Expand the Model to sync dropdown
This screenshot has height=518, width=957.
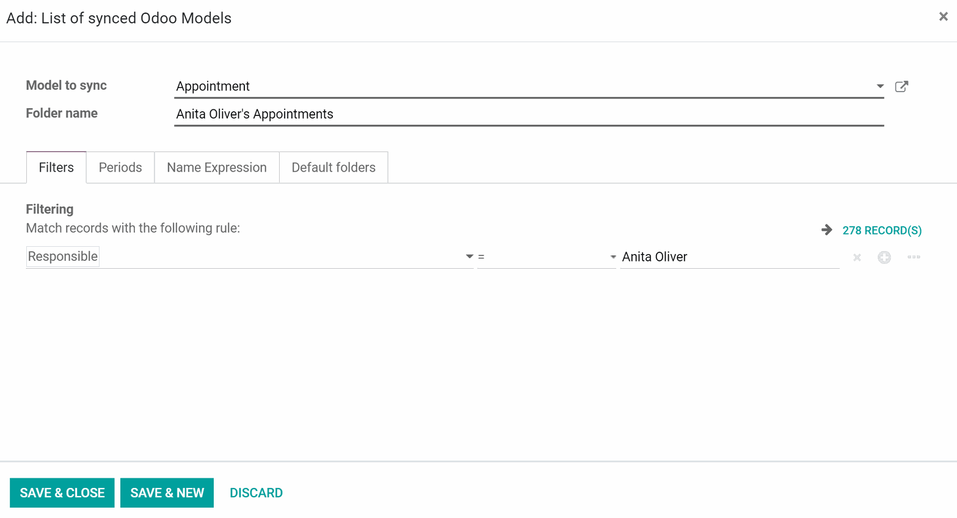coord(880,86)
